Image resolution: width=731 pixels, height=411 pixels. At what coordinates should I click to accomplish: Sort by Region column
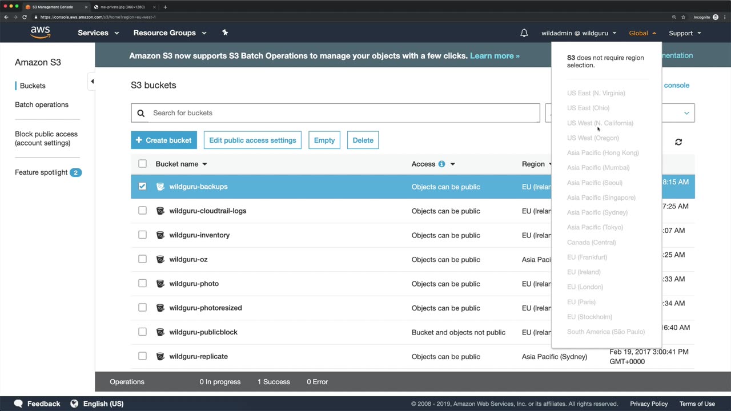coord(537,164)
